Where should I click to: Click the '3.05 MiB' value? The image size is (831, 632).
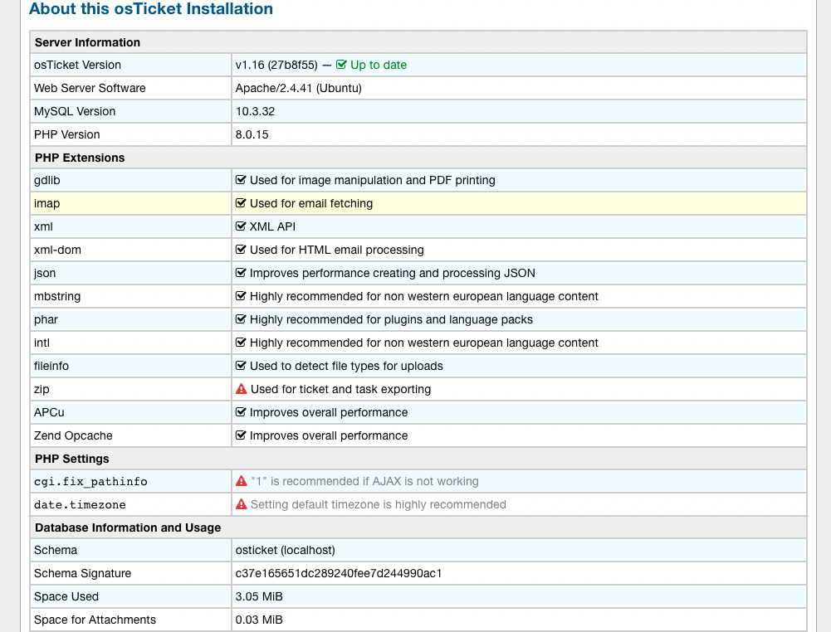[259, 597]
